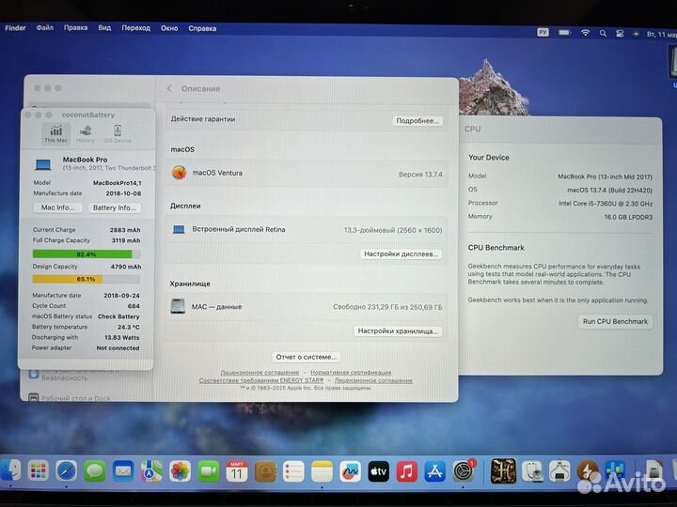
Task: Open Control Center in menu bar
Action: coord(620,34)
